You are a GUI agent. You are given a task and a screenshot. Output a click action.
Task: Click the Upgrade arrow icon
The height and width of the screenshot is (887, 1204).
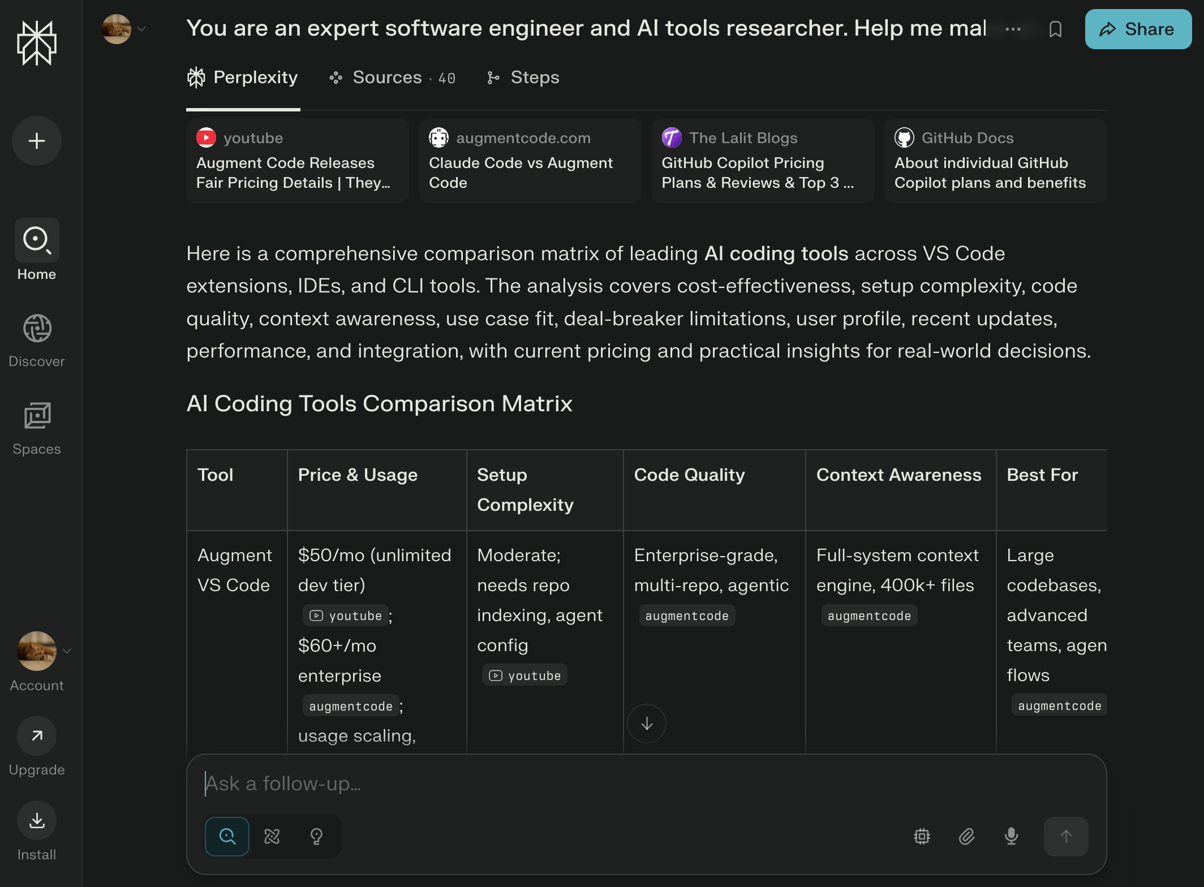coord(37,736)
